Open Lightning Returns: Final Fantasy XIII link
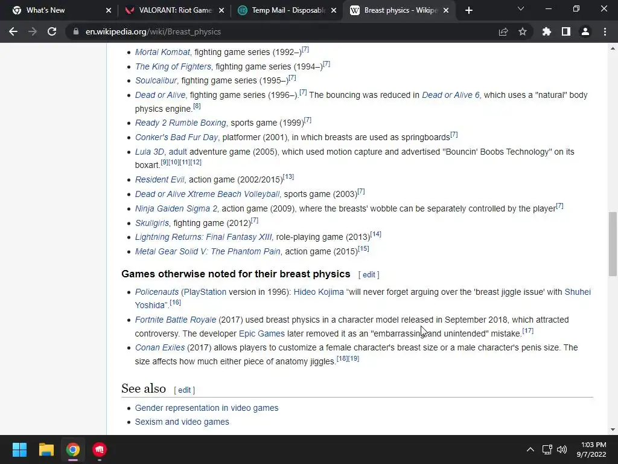 click(x=203, y=237)
